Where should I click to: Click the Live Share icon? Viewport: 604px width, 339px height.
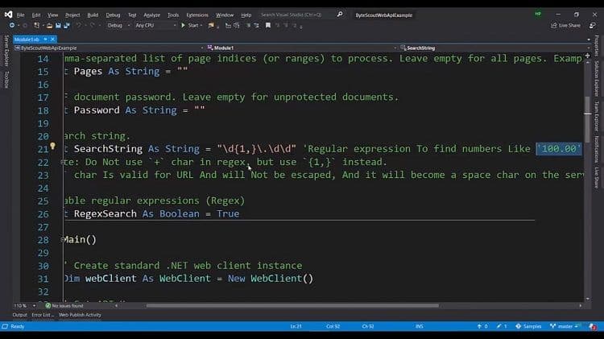pos(565,25)
